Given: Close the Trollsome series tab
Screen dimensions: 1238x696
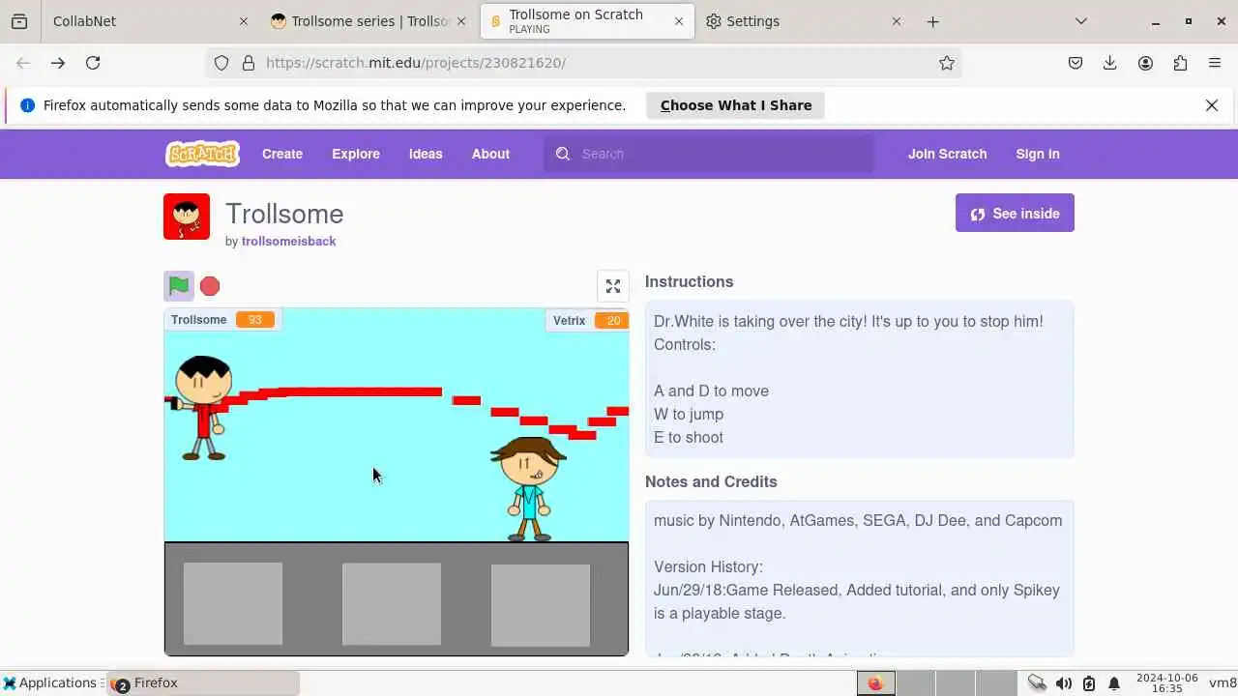Looking at the screenshot, I should click(461, 21).
